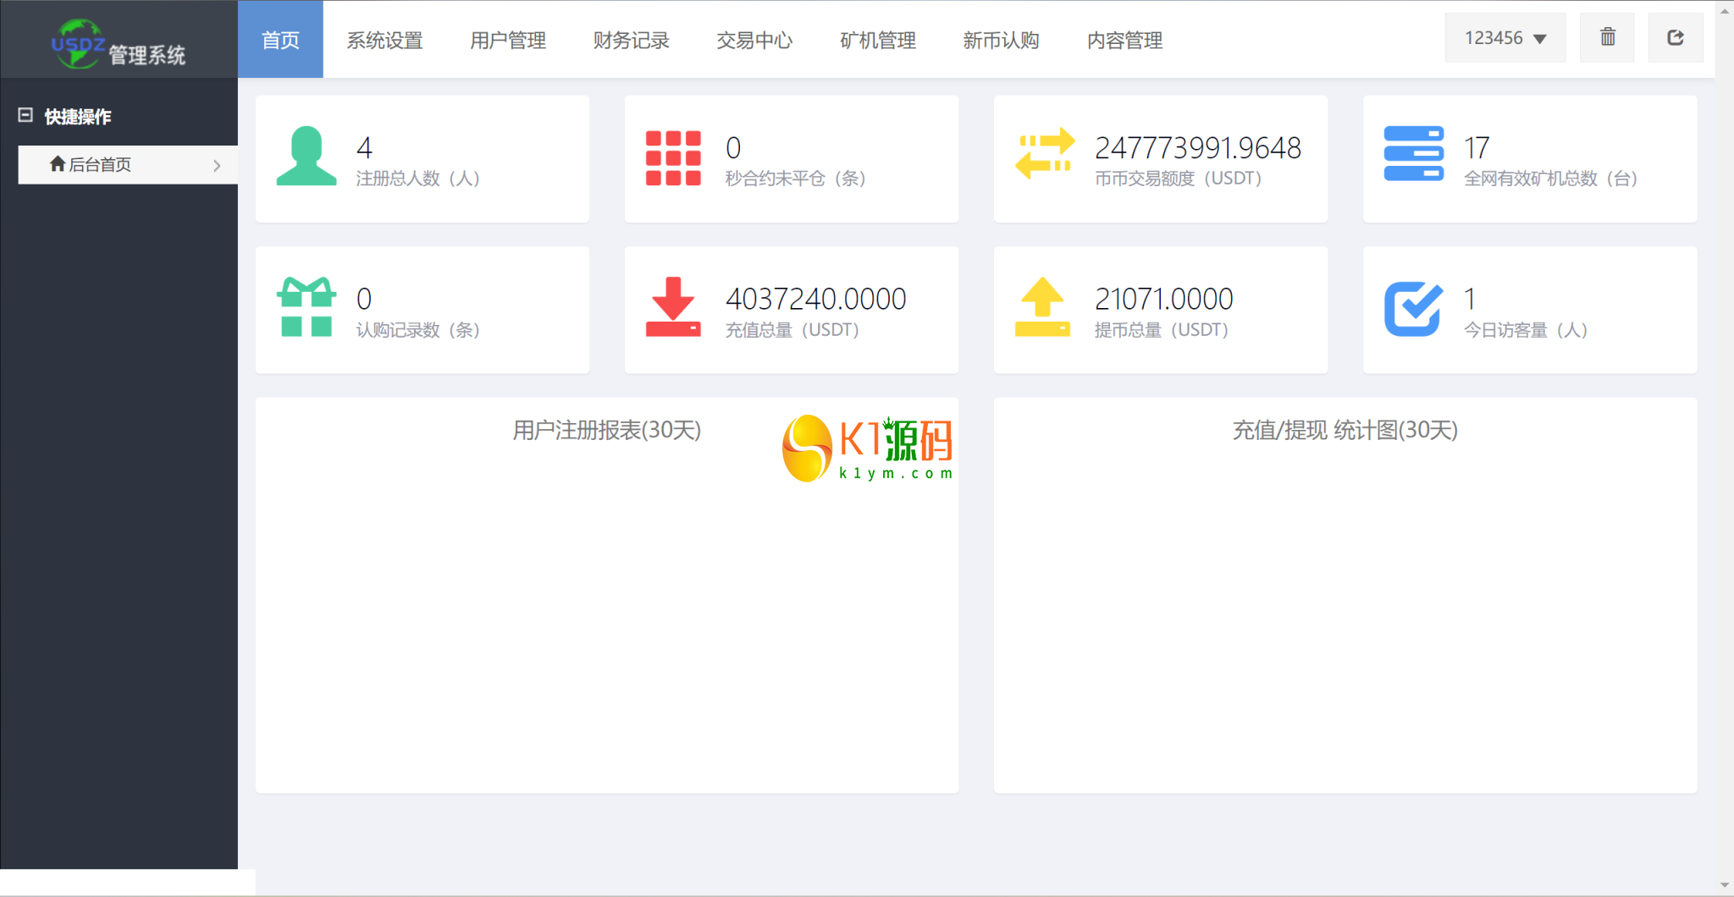The height and width of the screenshot is (897, 1734).
Task: Click the value 21071.0000
Action: (x=1164, y=299)
